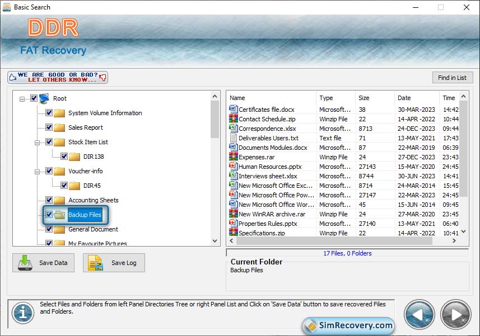Sort the list by Name column
480x336 pixels.
[272, 98]
